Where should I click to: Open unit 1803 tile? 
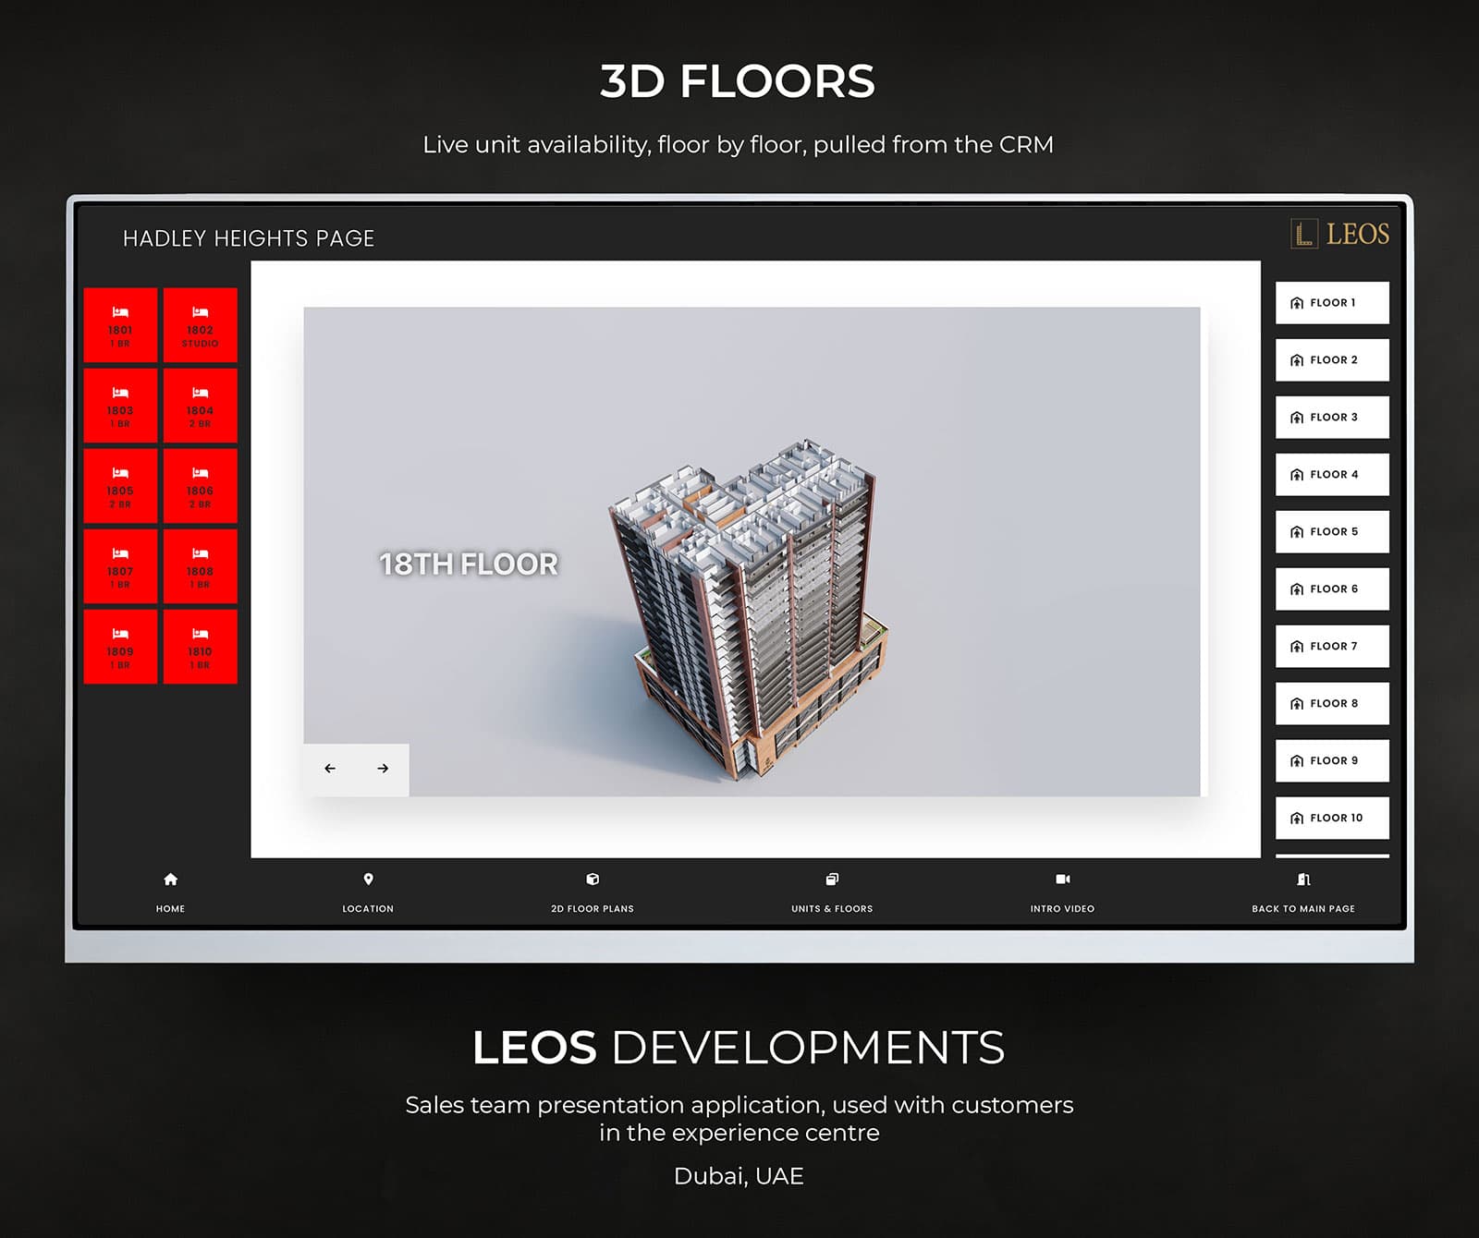coord(120,405)
